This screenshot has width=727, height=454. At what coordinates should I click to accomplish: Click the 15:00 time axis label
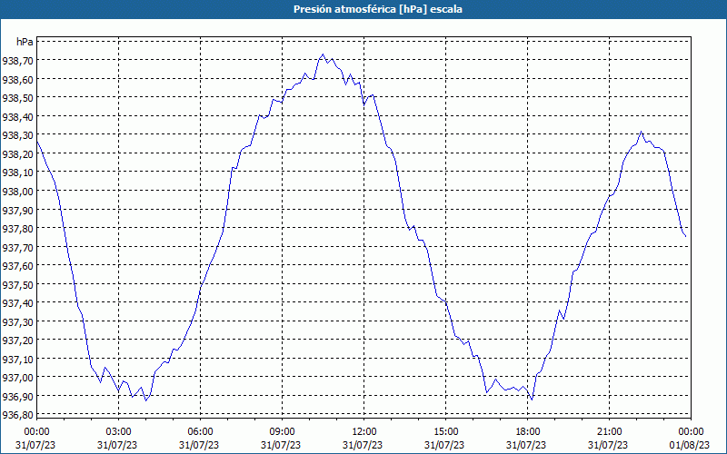445,432
